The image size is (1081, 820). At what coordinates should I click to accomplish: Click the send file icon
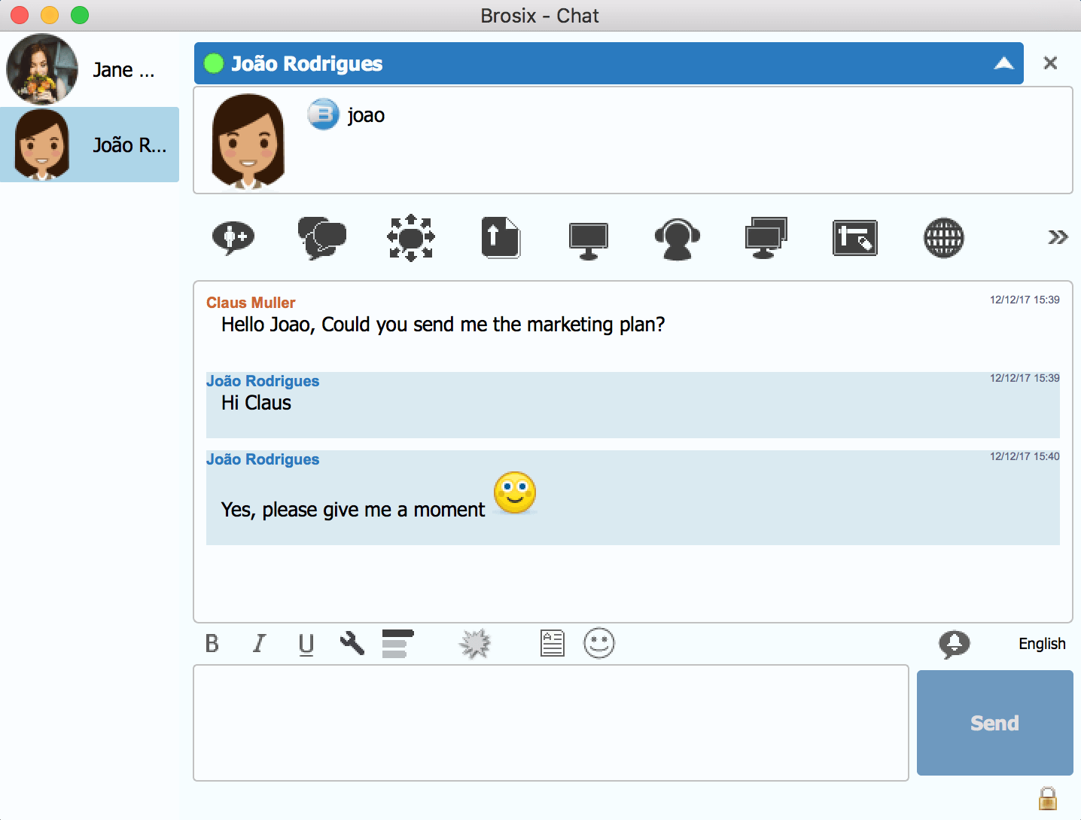(501, 238)
